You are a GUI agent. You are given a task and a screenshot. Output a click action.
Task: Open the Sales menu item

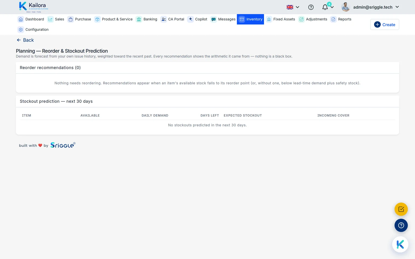pyautogui.click(x=56, y=19)
